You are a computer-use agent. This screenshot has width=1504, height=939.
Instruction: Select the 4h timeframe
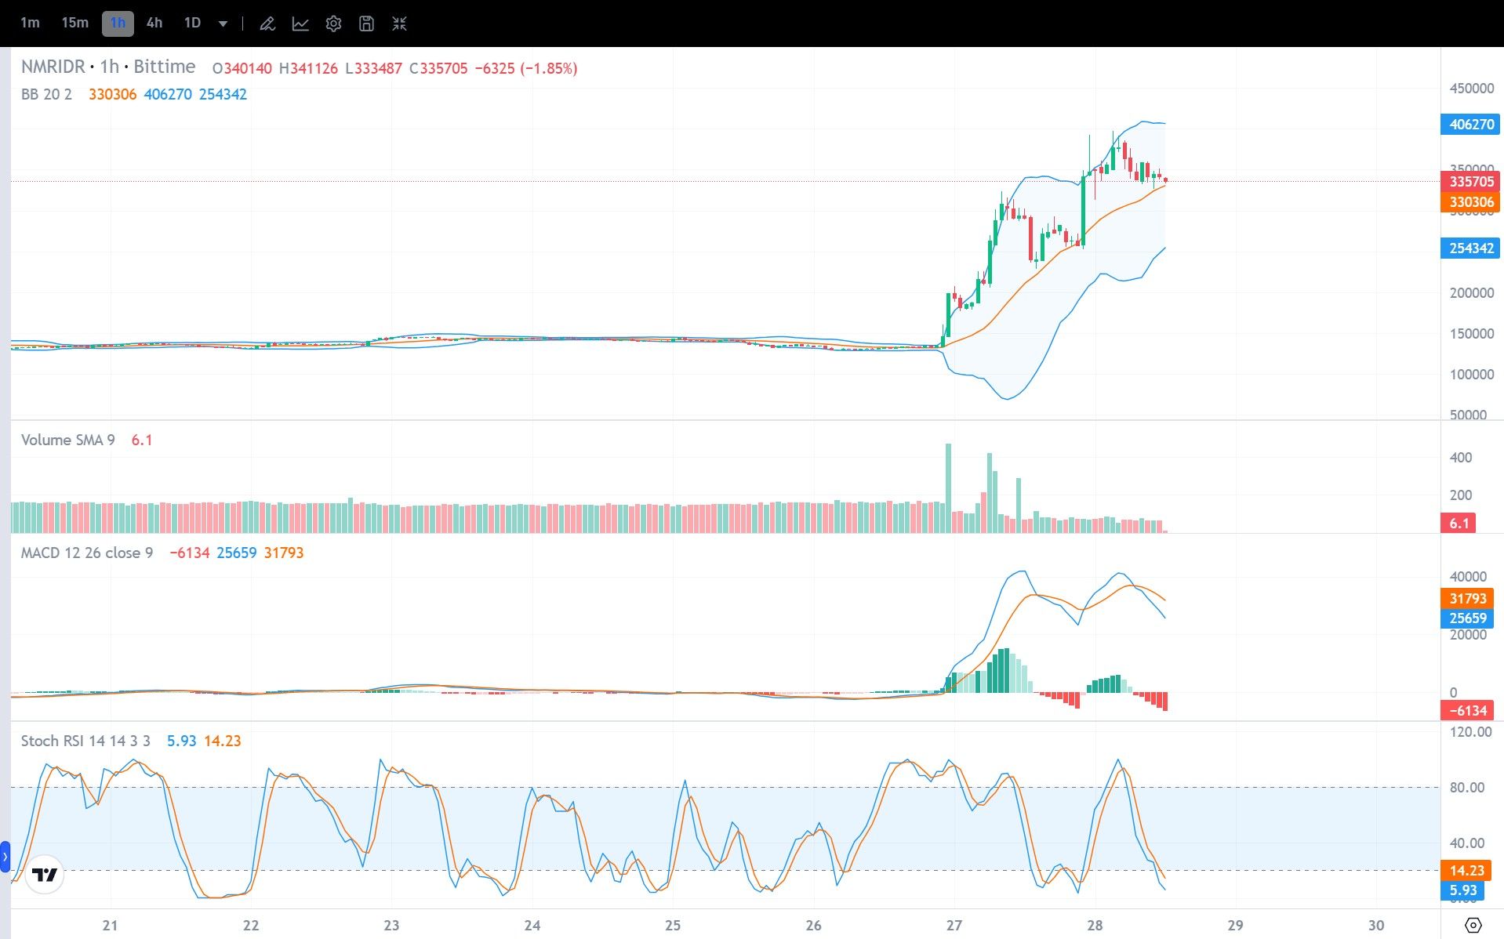click(154, 24)
